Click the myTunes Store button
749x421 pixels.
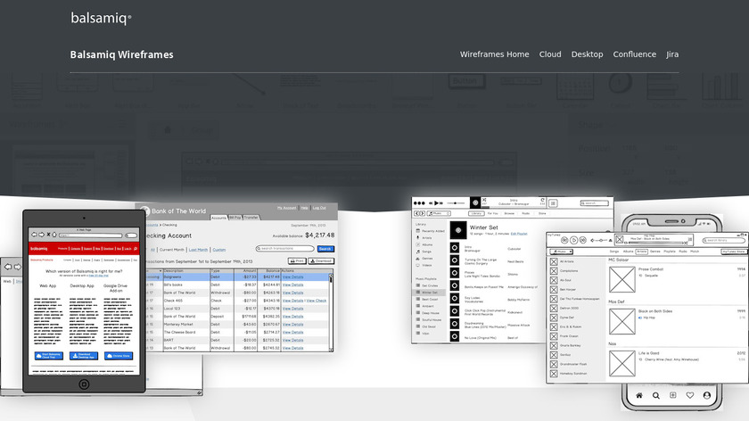click(x=734, y=252)
